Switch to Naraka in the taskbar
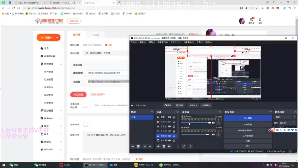 pos(65,165)
